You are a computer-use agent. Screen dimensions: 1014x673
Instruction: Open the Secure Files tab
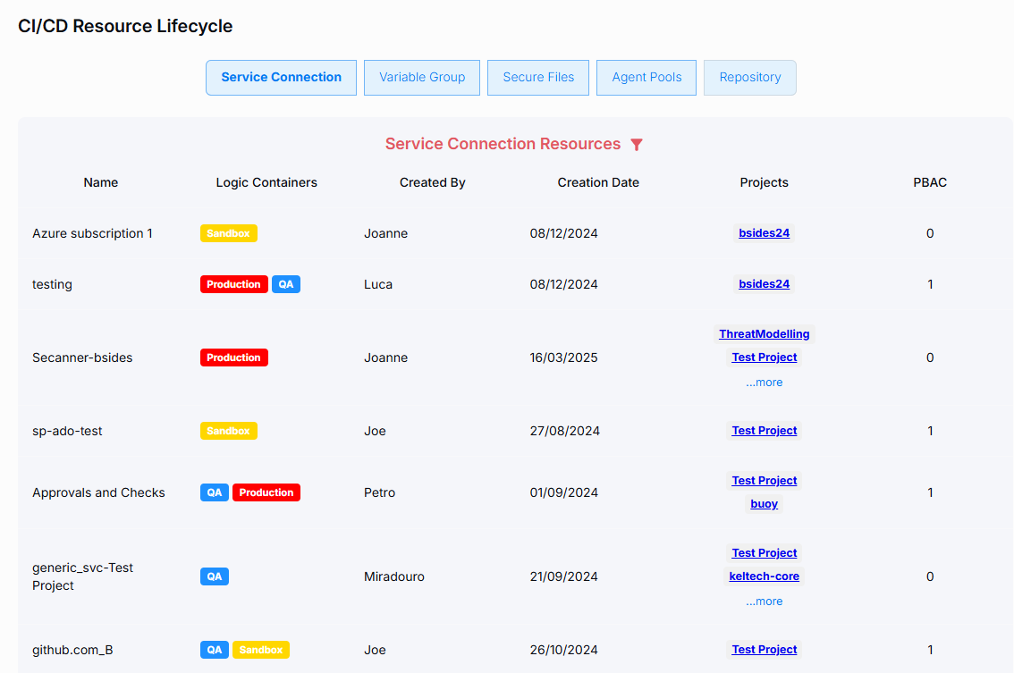click(538, 78)
